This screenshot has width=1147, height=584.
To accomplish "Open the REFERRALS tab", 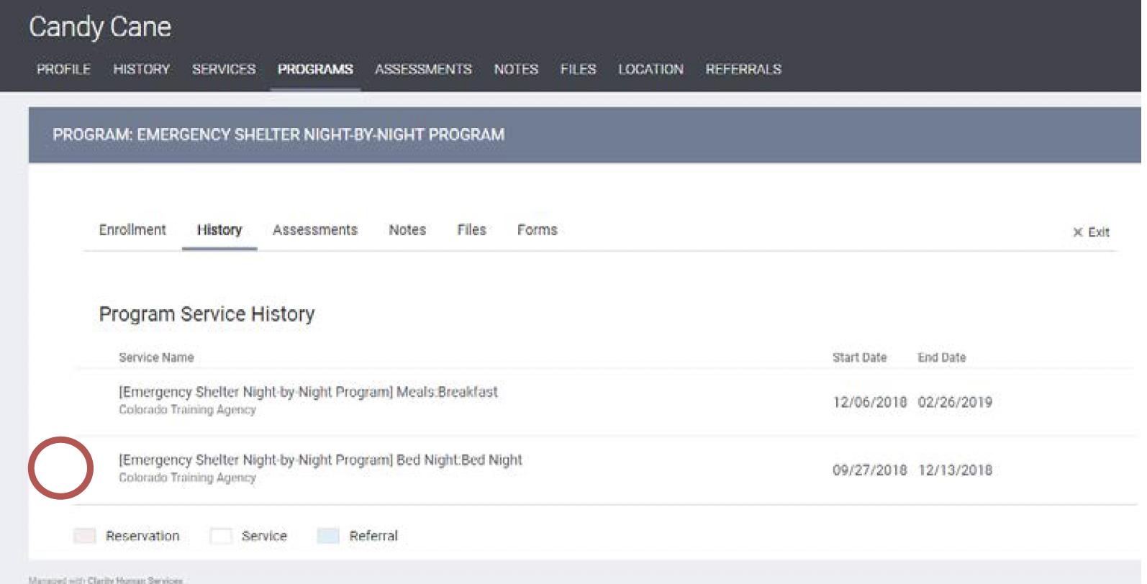I will point(743,69).
